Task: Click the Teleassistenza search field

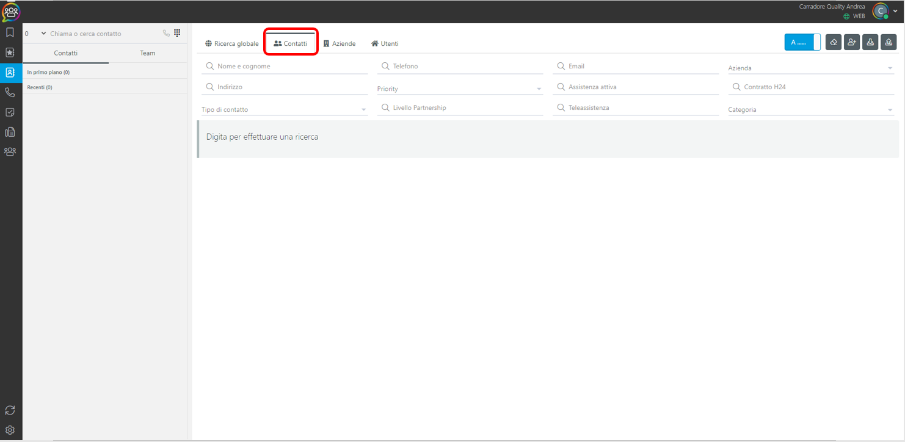Action: (x=636, y=108)
